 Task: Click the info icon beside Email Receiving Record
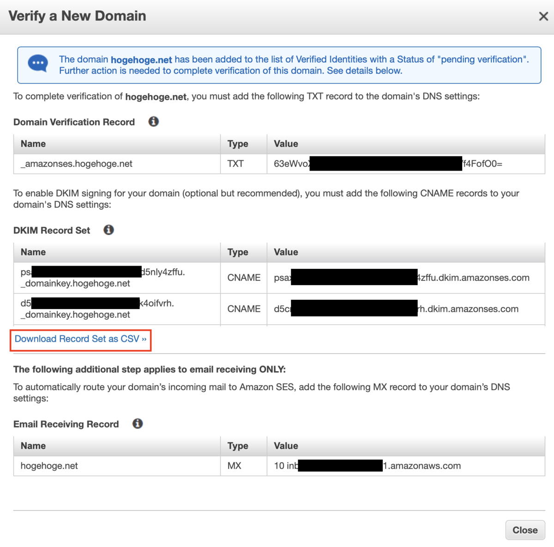tap(138, 424)
